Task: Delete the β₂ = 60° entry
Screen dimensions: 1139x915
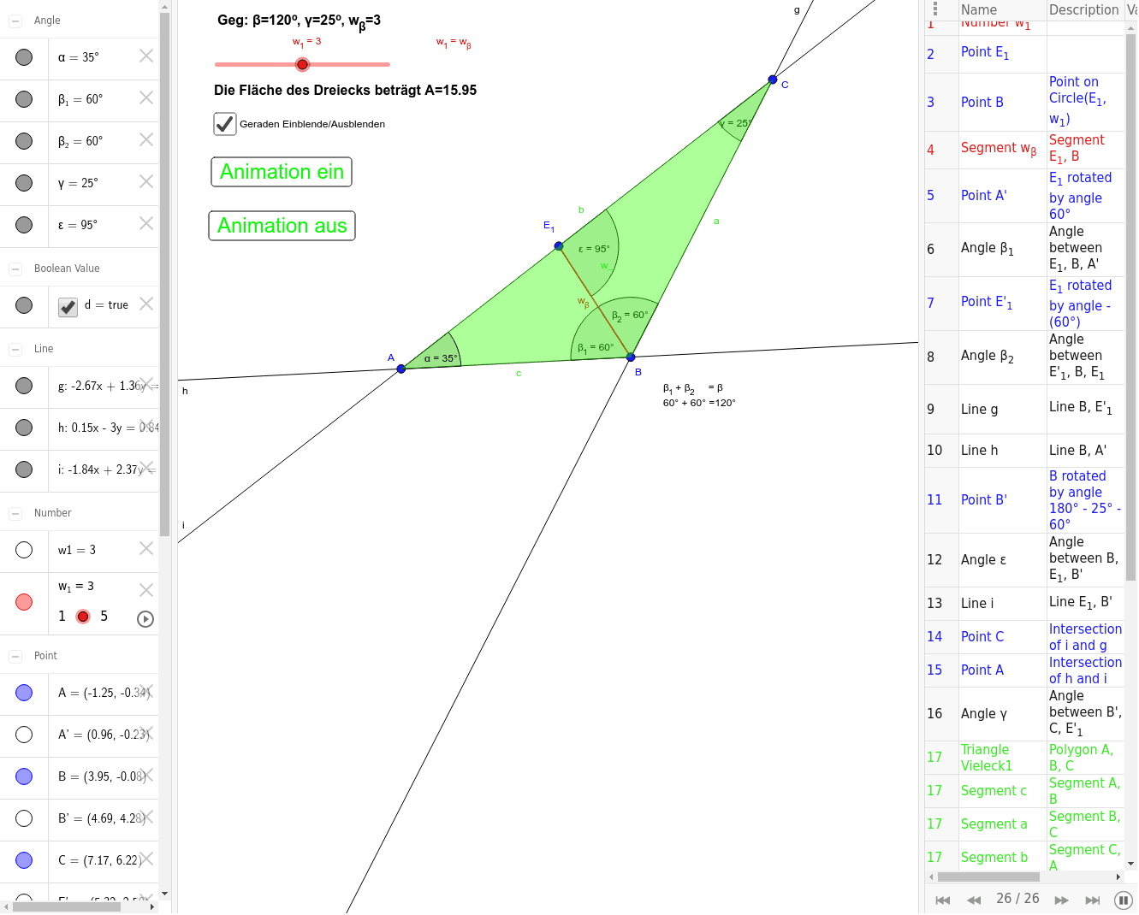Action: (x=146, y=139)
